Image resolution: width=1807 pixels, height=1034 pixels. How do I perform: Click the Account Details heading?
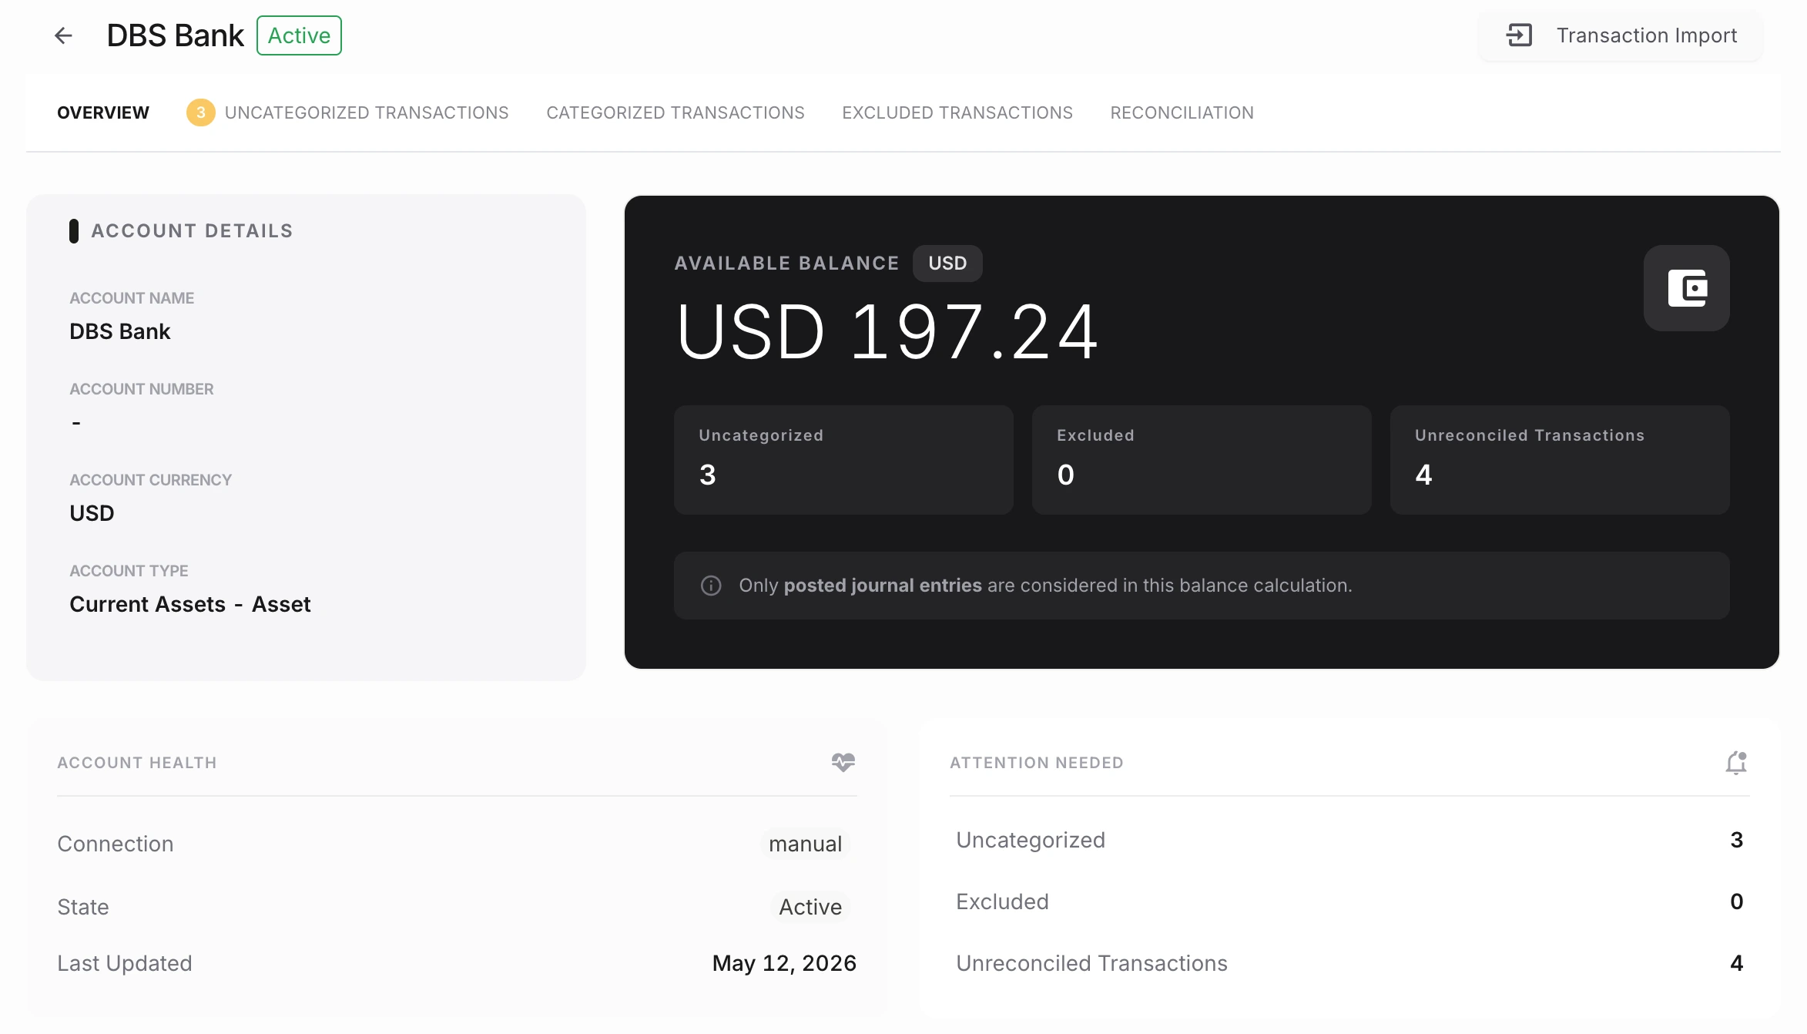[x=192, y=231]
